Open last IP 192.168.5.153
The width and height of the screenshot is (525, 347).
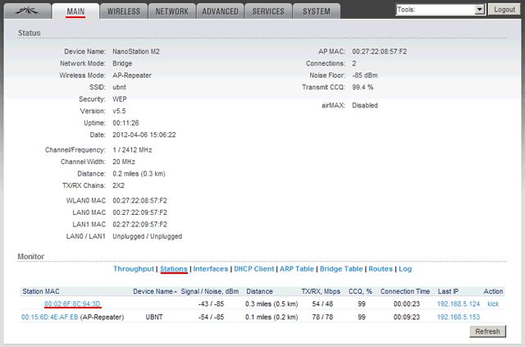click(x=459, y=317)
